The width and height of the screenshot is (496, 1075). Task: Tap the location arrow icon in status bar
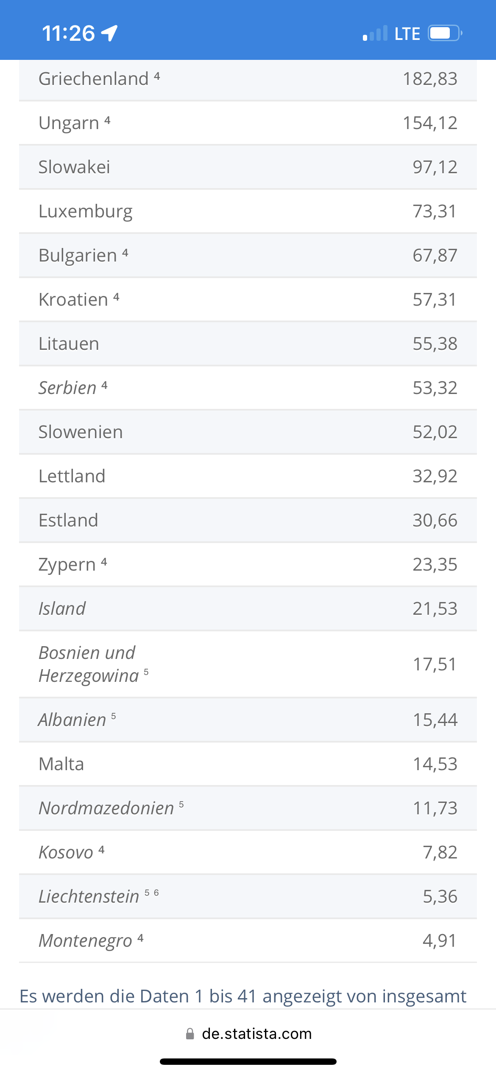tap(109, 33)
